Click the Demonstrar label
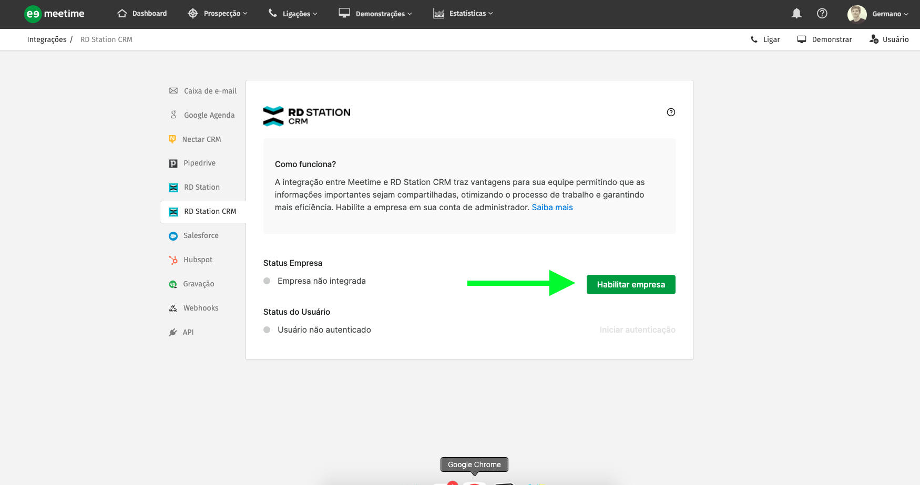 [x=832, y=40]
